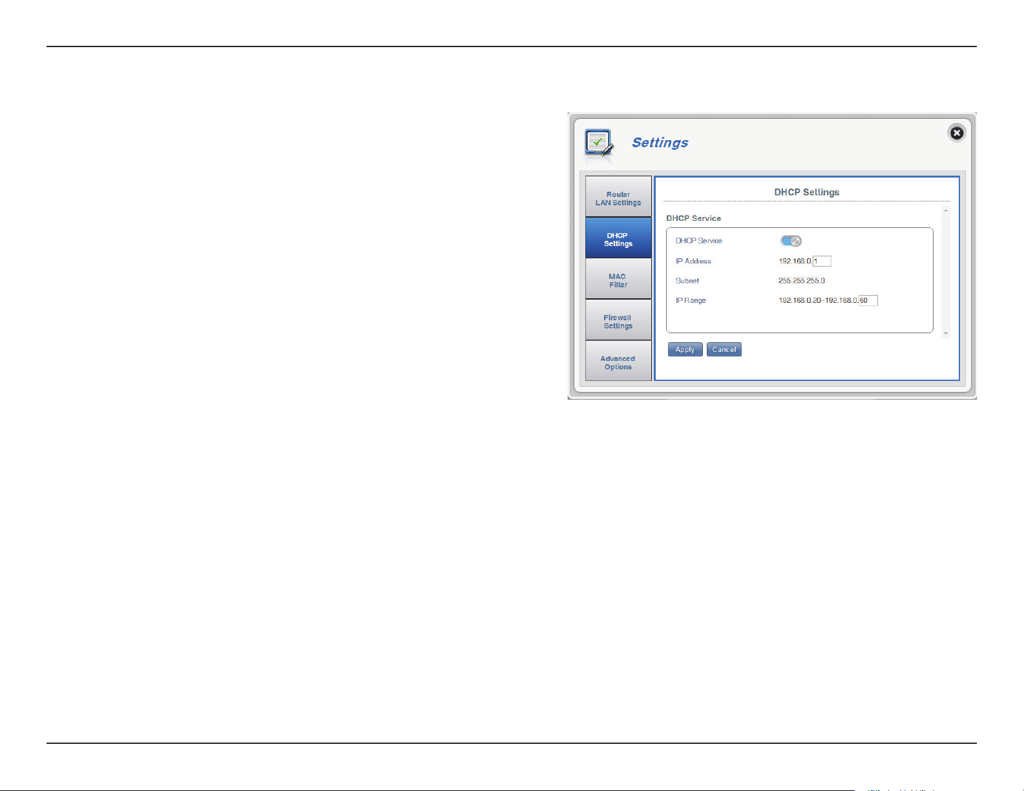Switch to the MAC Filter tab
The height and width of the screenshot is (791, 1024).
click(x=618, y=279)
